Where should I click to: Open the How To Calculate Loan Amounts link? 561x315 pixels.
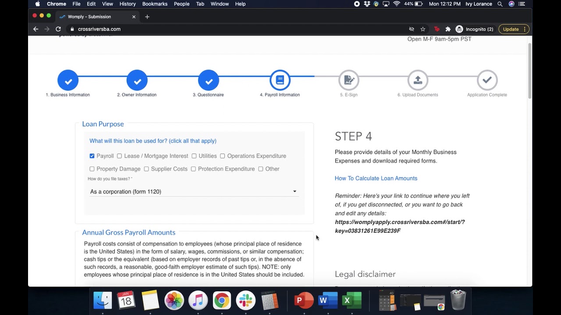coord(376,178)
